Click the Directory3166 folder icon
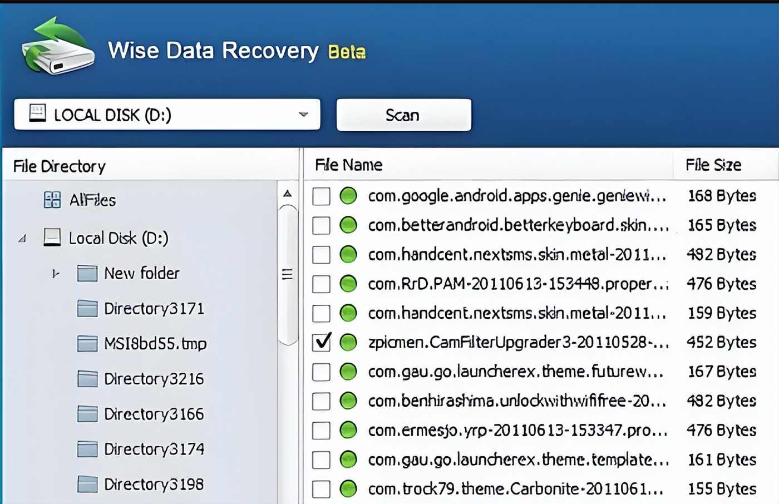779x504 pixels. [x=87, y=414]
